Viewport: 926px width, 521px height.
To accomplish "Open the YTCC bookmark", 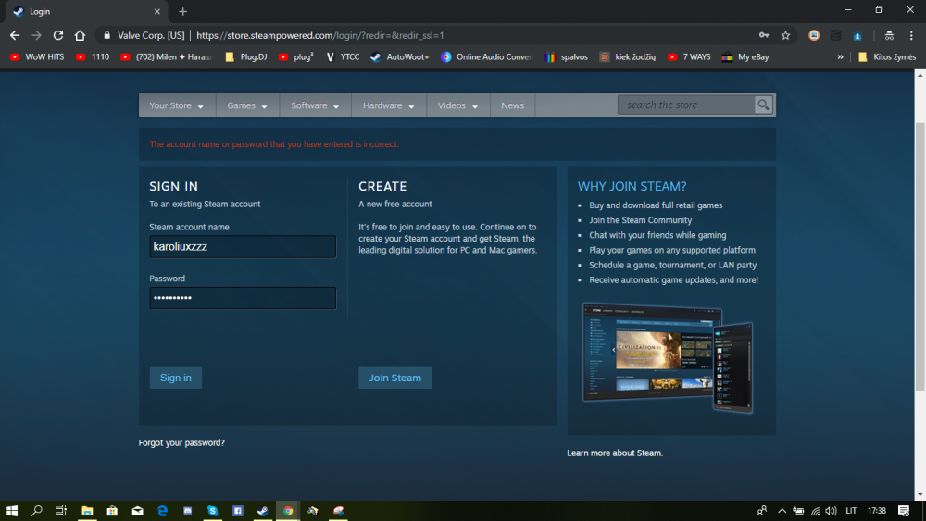I will click(343, 57).
